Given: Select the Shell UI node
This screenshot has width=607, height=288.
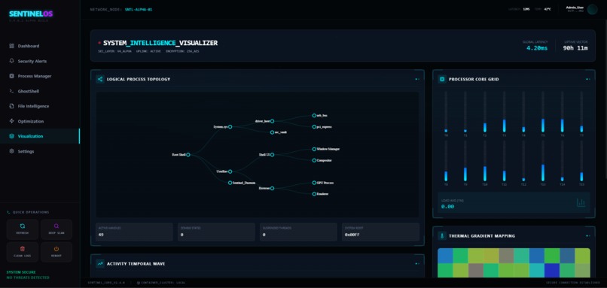Looking at the screenshot, I should click(272, 155).
